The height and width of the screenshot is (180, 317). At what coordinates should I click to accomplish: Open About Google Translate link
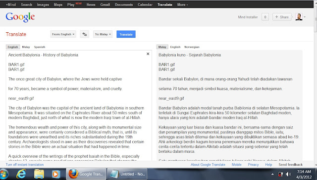tap(208, 165)
